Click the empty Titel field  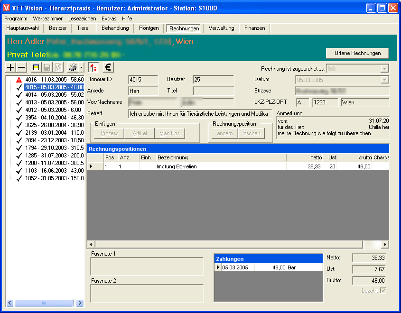[213, 91]
